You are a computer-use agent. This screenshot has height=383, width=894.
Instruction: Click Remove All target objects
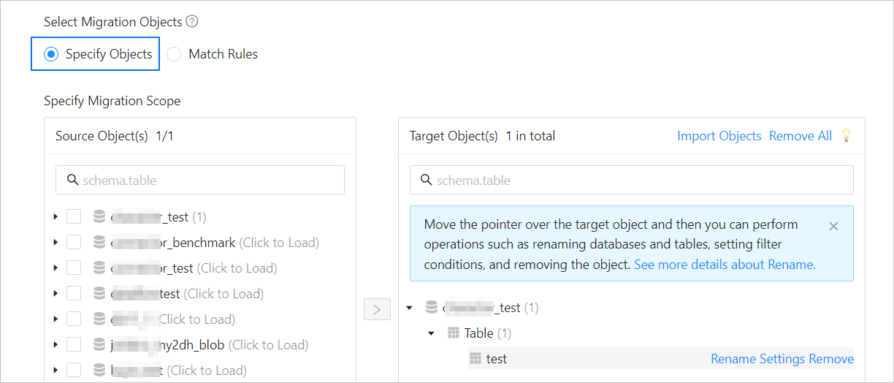pos(800,136)
